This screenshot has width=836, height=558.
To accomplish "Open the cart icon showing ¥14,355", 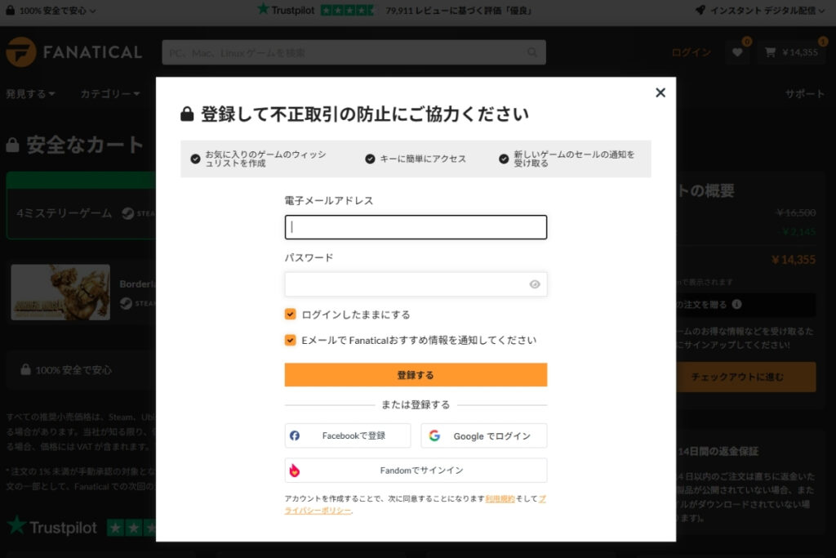I will point(790,52).
